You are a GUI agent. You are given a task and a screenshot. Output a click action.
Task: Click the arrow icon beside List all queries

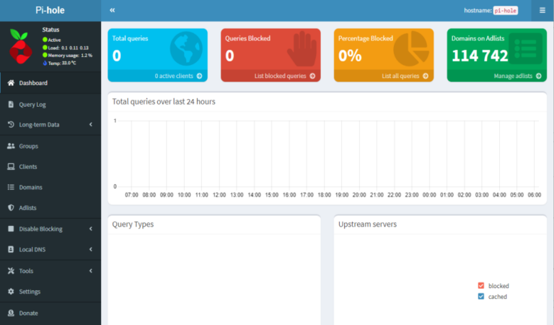click(426, 76)
